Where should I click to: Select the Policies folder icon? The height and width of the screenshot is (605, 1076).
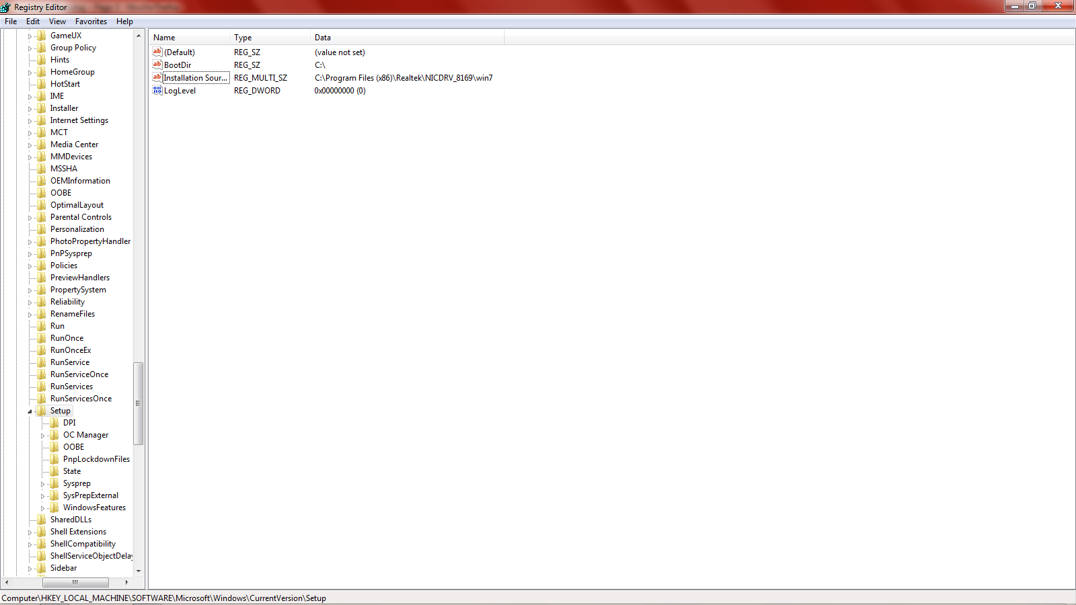coord(42,266)
